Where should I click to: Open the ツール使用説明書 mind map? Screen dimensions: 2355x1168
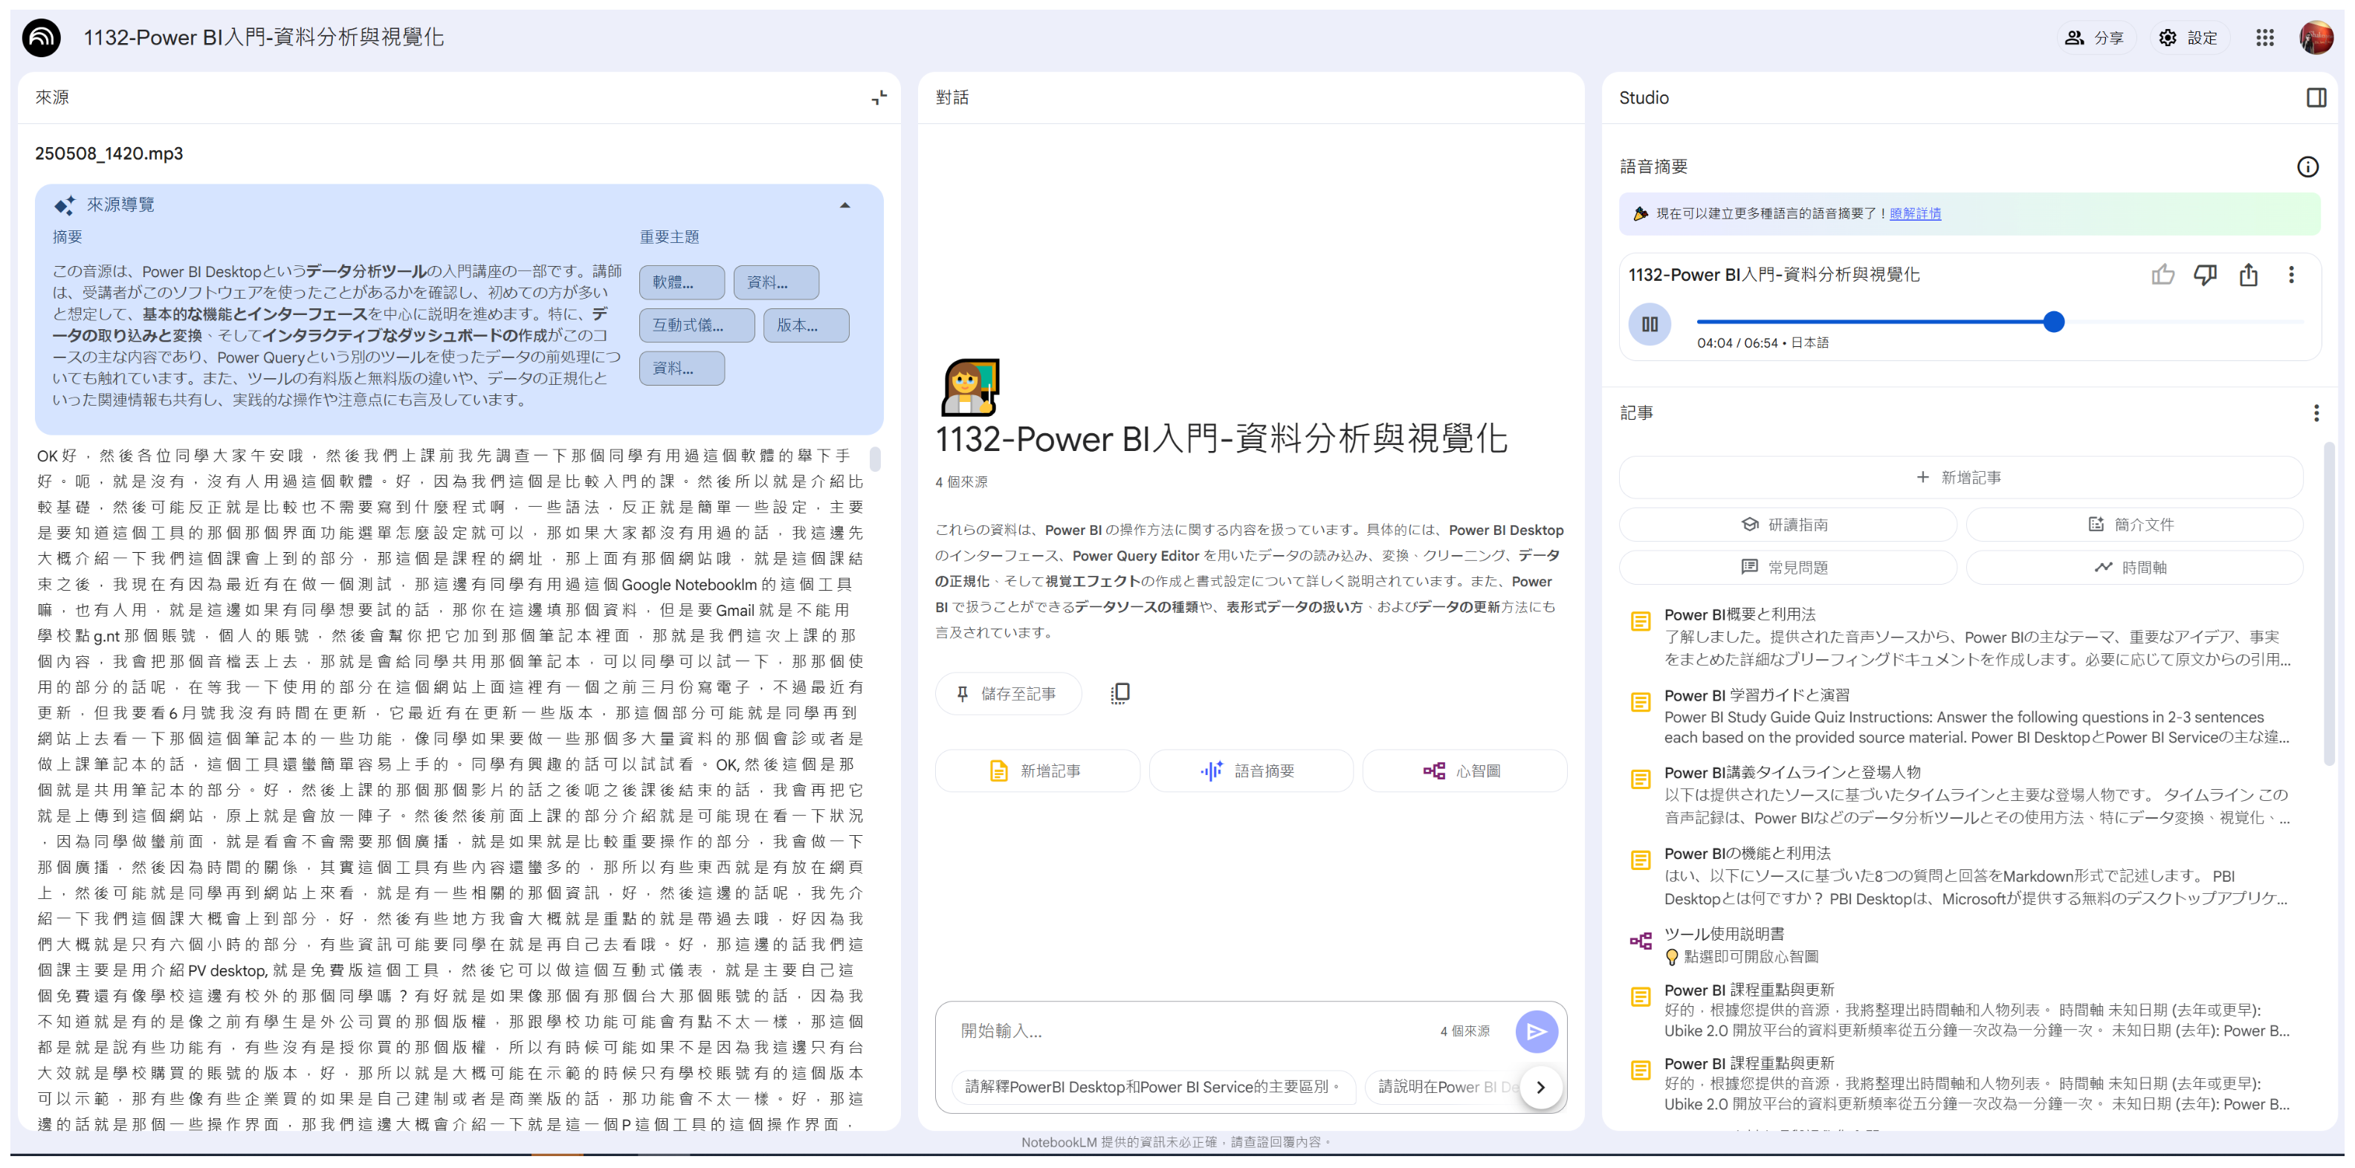coord(1960,945)
